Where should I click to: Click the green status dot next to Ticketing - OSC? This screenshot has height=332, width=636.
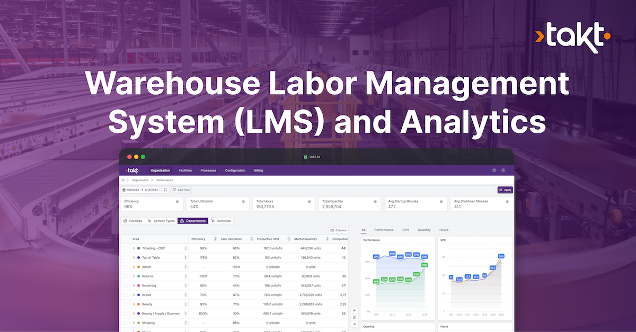[138, 248]
